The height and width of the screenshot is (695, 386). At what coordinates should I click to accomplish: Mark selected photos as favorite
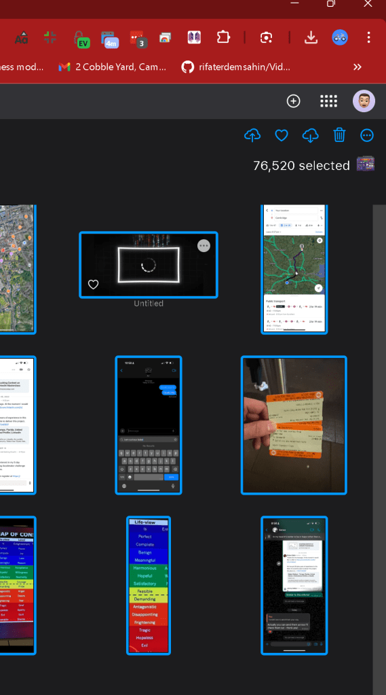coord(282,135)
